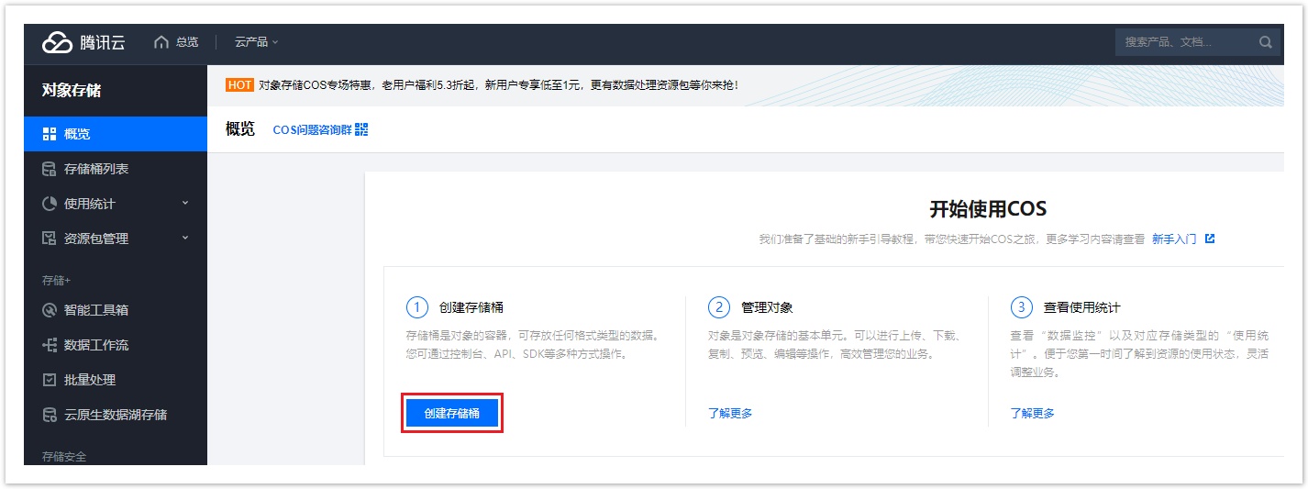Click the 管理对象 step title
1308x489 pixels.
click(x=767, y=307)
